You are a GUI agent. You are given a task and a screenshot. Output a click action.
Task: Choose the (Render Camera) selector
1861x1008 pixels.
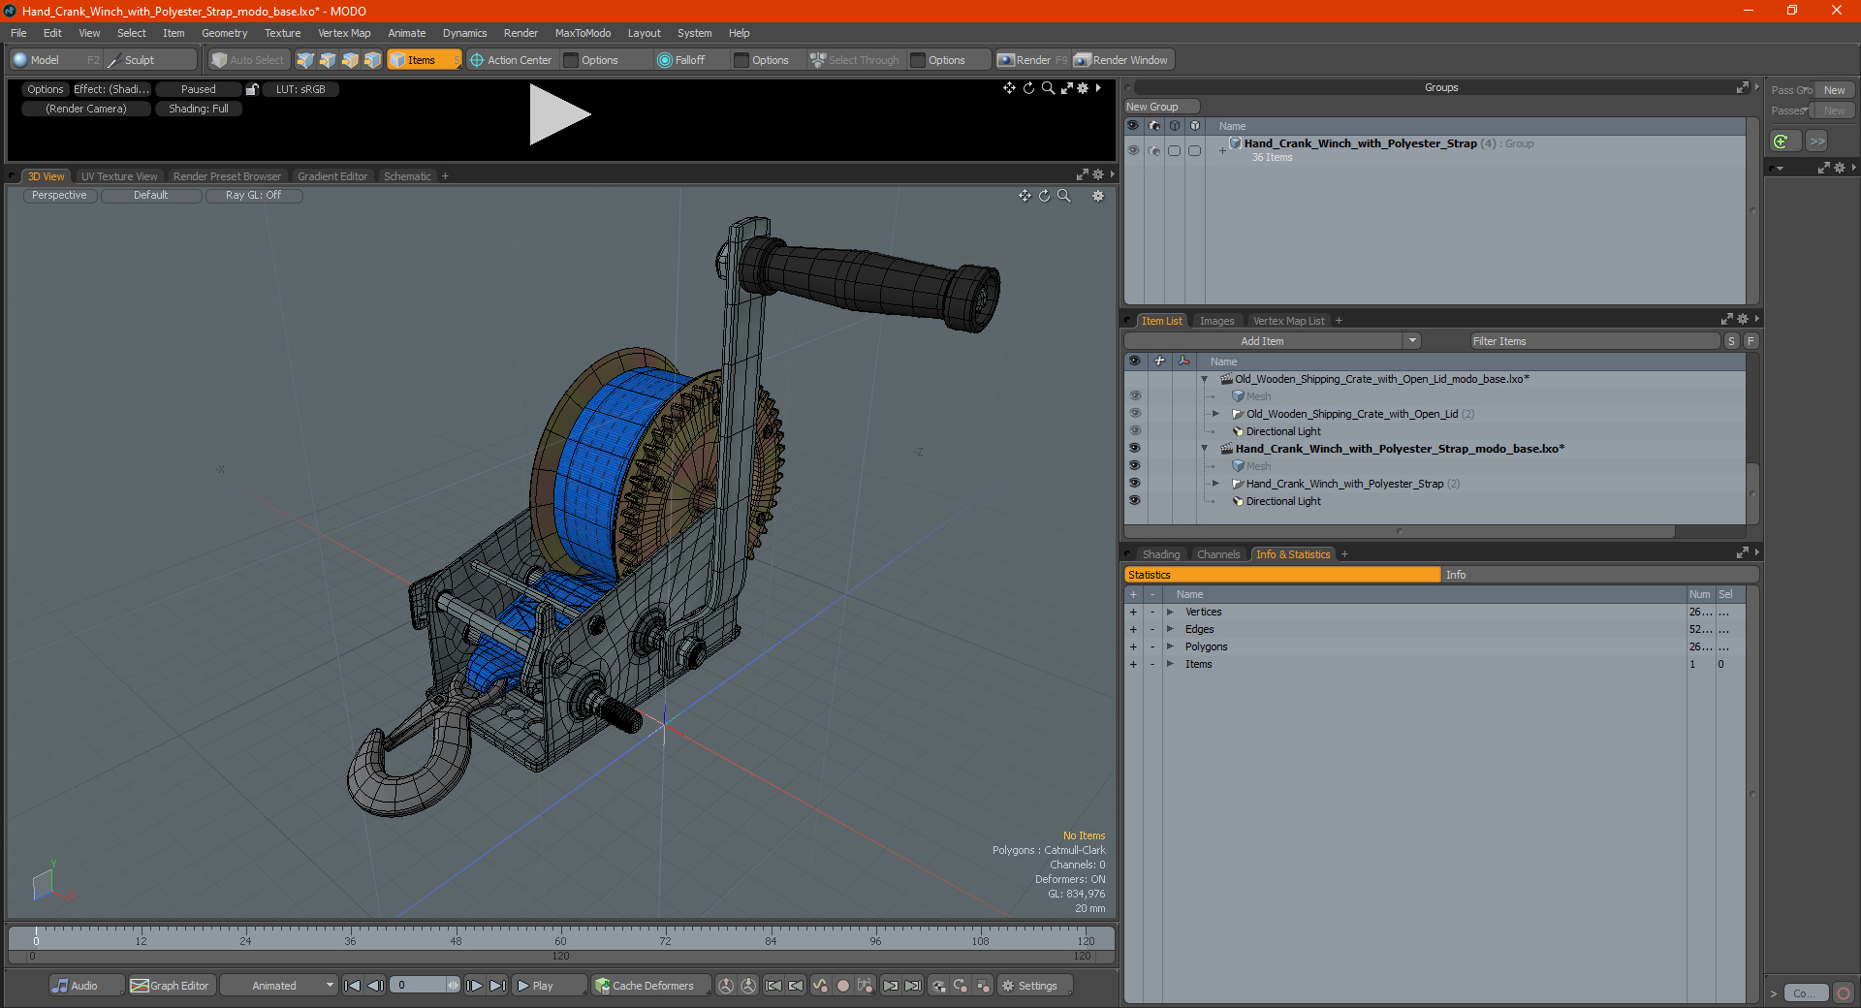(x=86, y=109)
